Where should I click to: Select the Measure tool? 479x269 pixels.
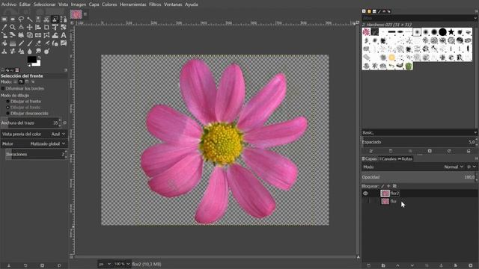tap(21, 27)
